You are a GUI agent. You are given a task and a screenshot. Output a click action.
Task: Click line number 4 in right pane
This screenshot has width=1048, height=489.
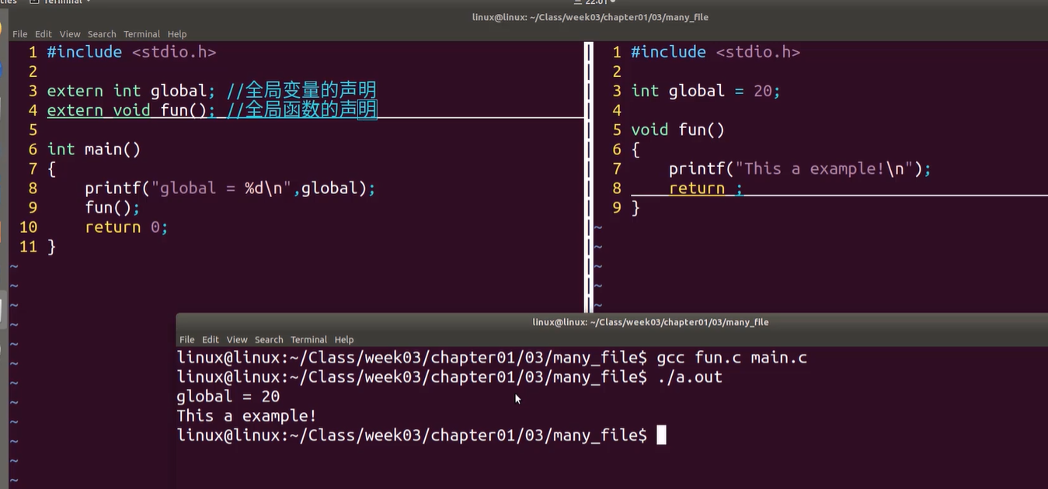[x=617, y=110]
